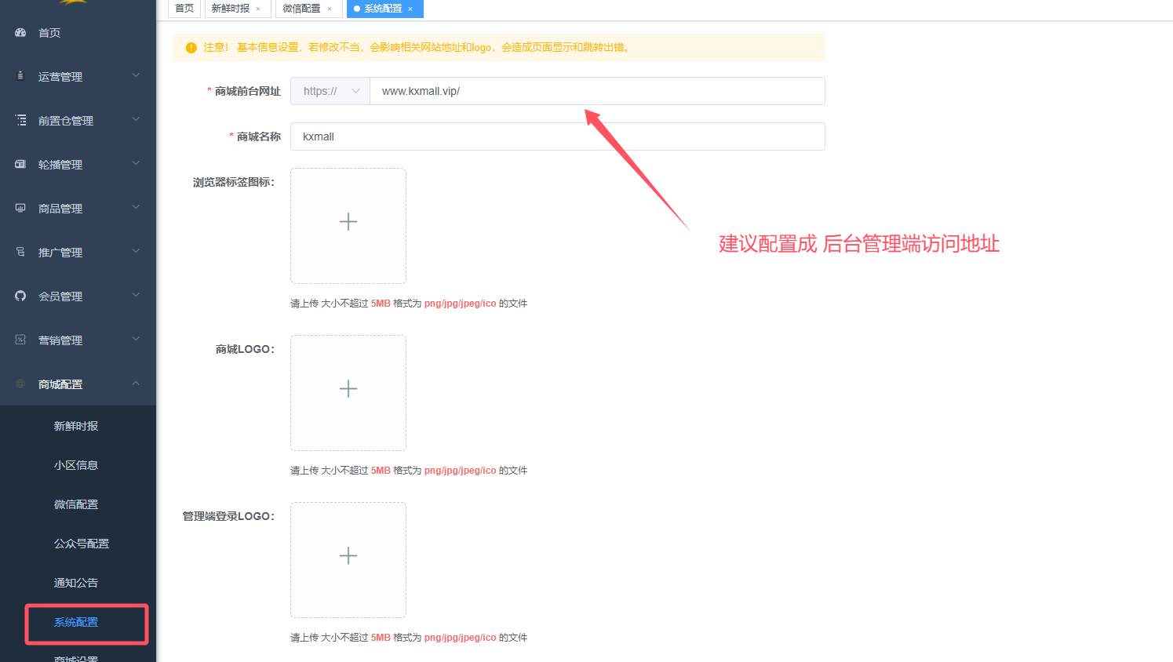Click plus icon to upload 商城LOGO

(348, 389)
